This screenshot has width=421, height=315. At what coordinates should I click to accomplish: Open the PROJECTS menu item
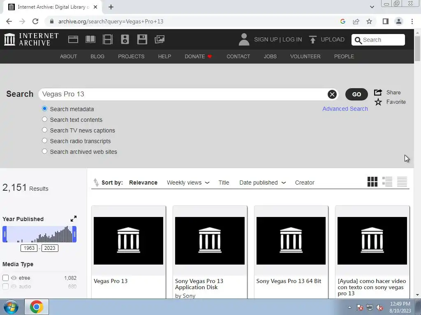131,57
